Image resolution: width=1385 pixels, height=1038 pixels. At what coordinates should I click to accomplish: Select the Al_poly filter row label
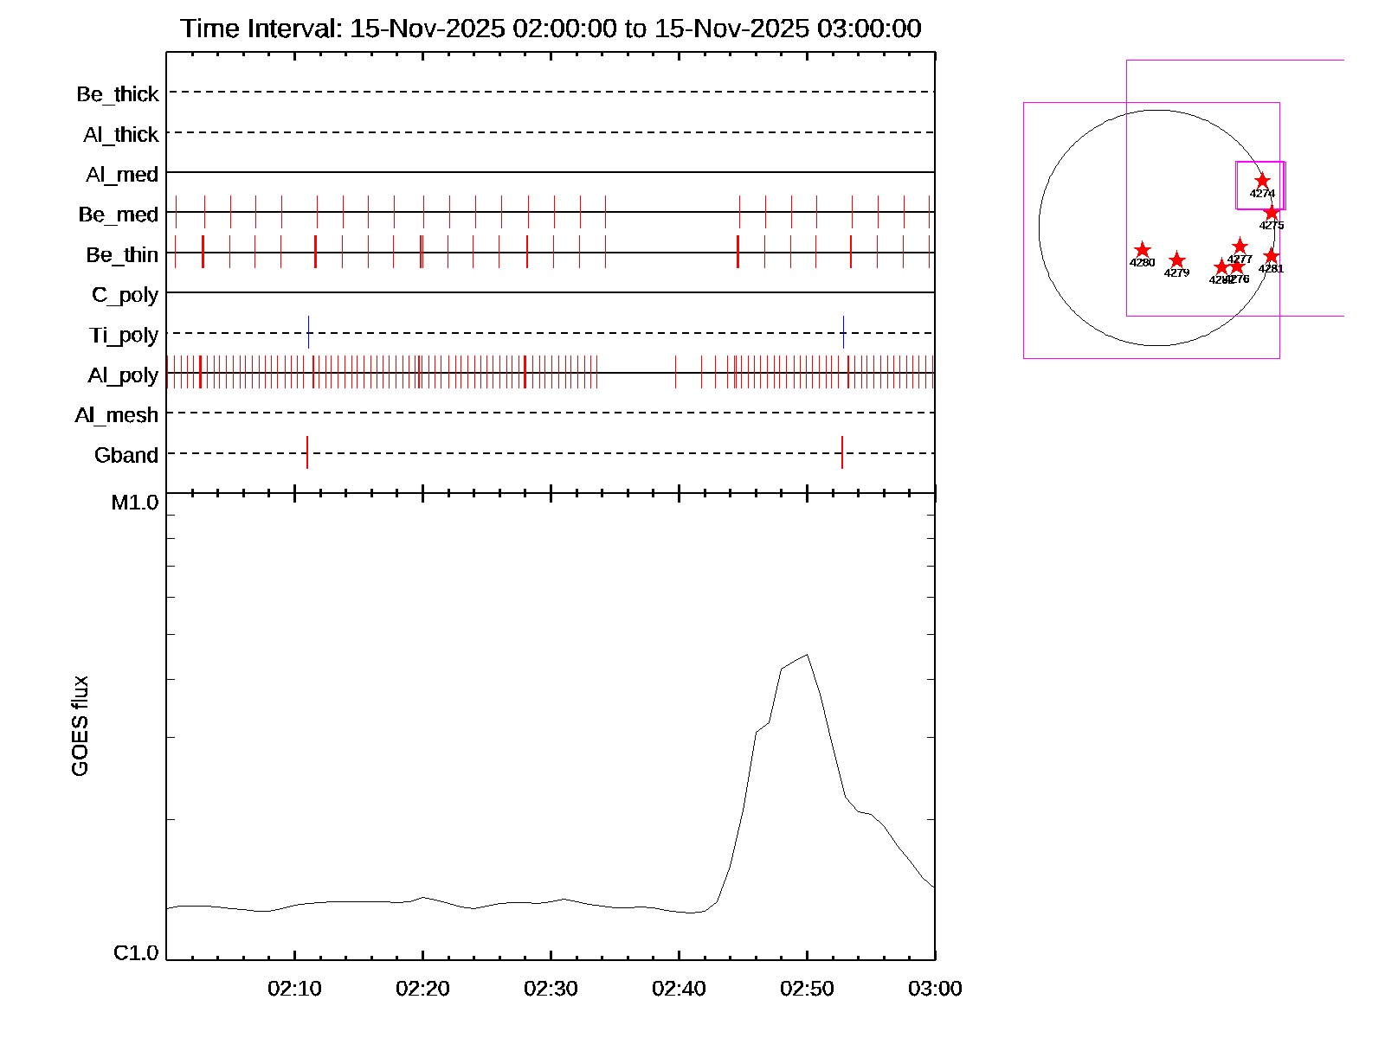click(x=123, y=375)
